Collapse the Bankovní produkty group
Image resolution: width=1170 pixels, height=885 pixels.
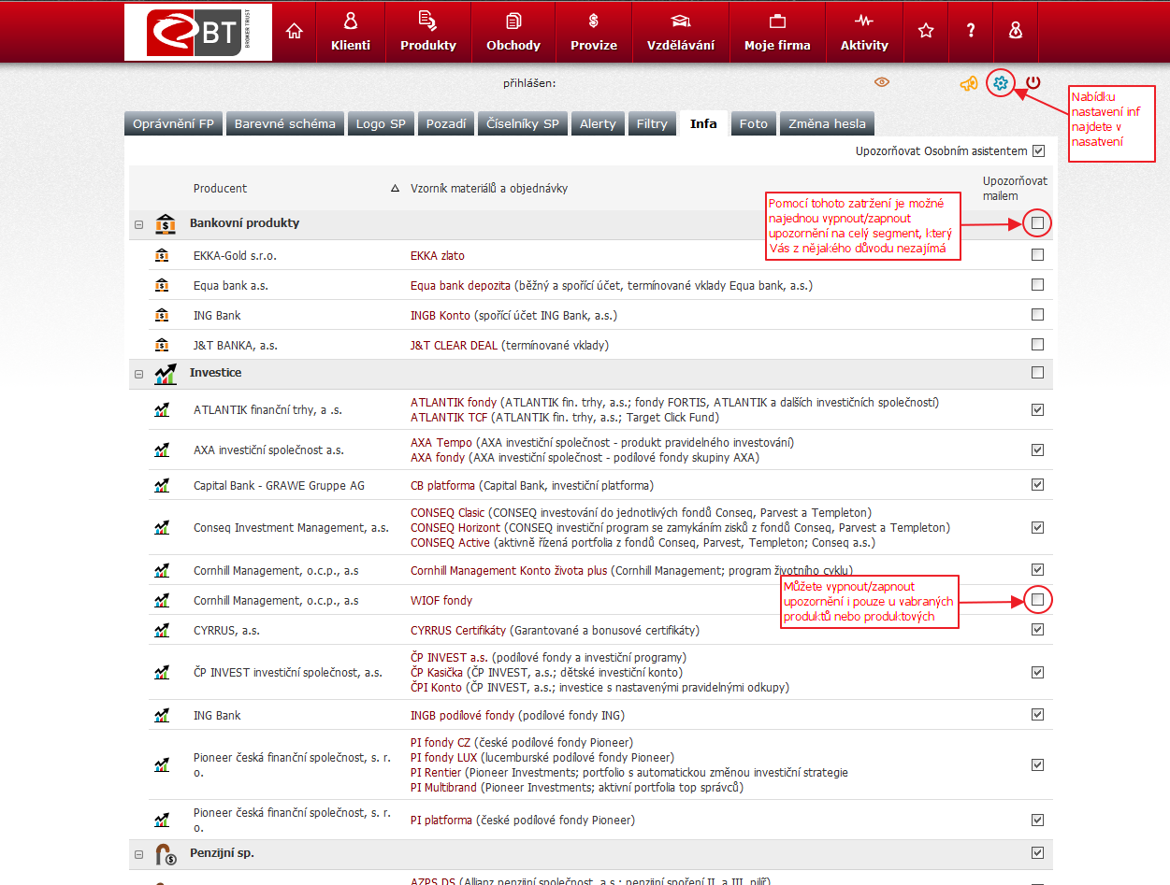[x=138, y=224]
